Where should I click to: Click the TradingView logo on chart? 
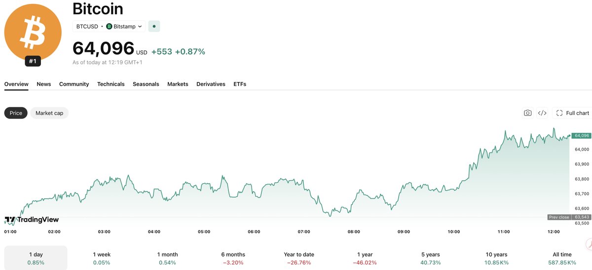(32, 220)
